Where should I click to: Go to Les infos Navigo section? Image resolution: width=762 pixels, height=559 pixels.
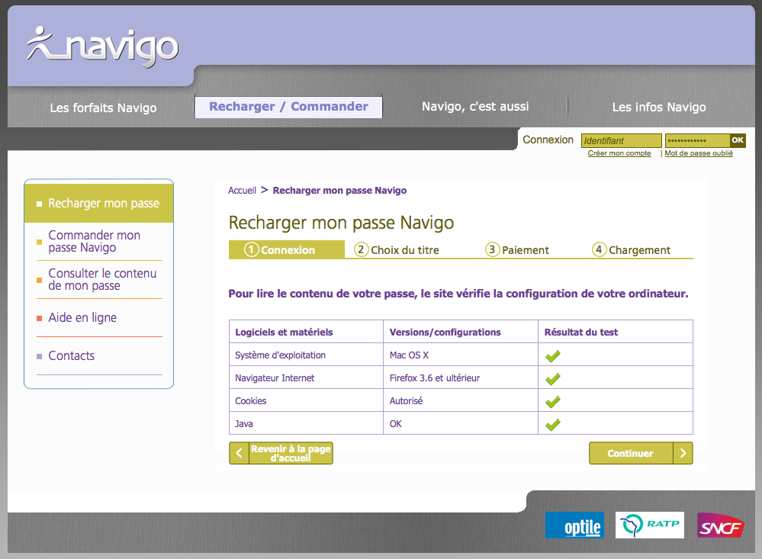658,108
